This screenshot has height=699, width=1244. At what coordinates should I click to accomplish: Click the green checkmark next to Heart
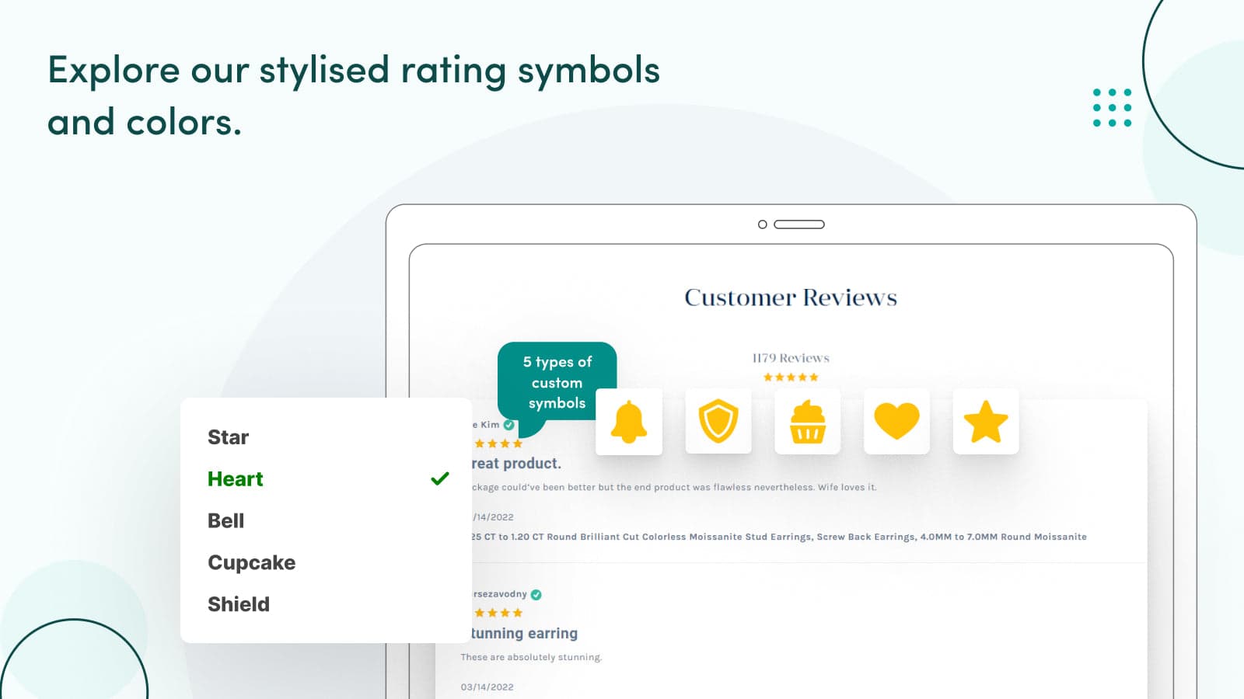(x=439, y=478)
